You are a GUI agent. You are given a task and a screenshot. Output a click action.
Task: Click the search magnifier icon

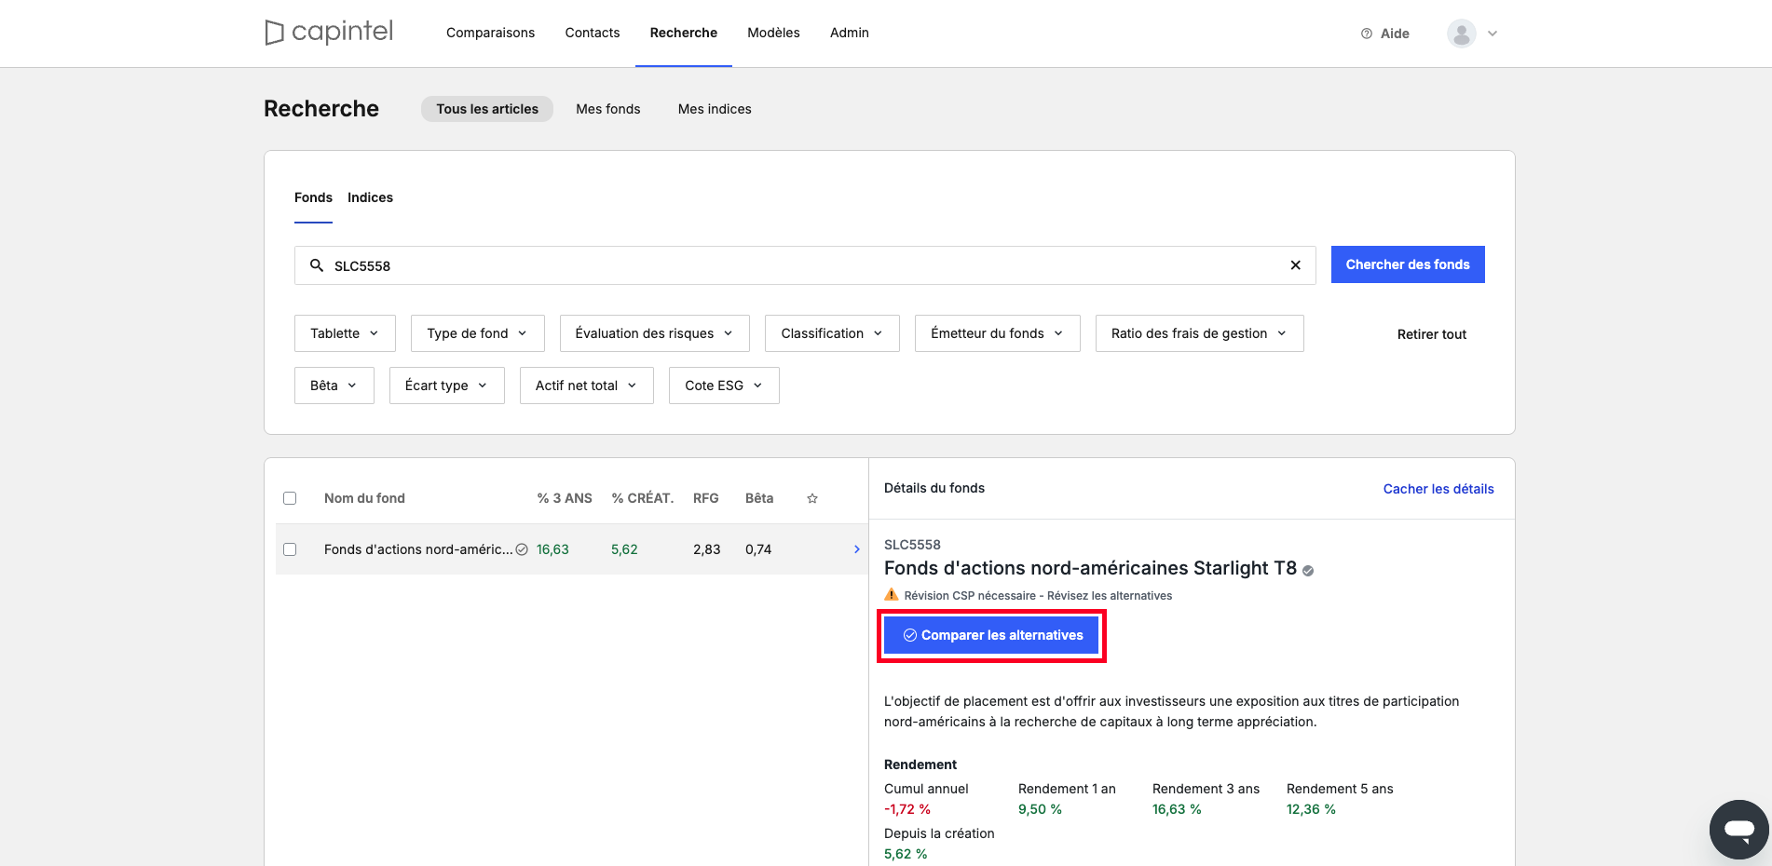317,265
